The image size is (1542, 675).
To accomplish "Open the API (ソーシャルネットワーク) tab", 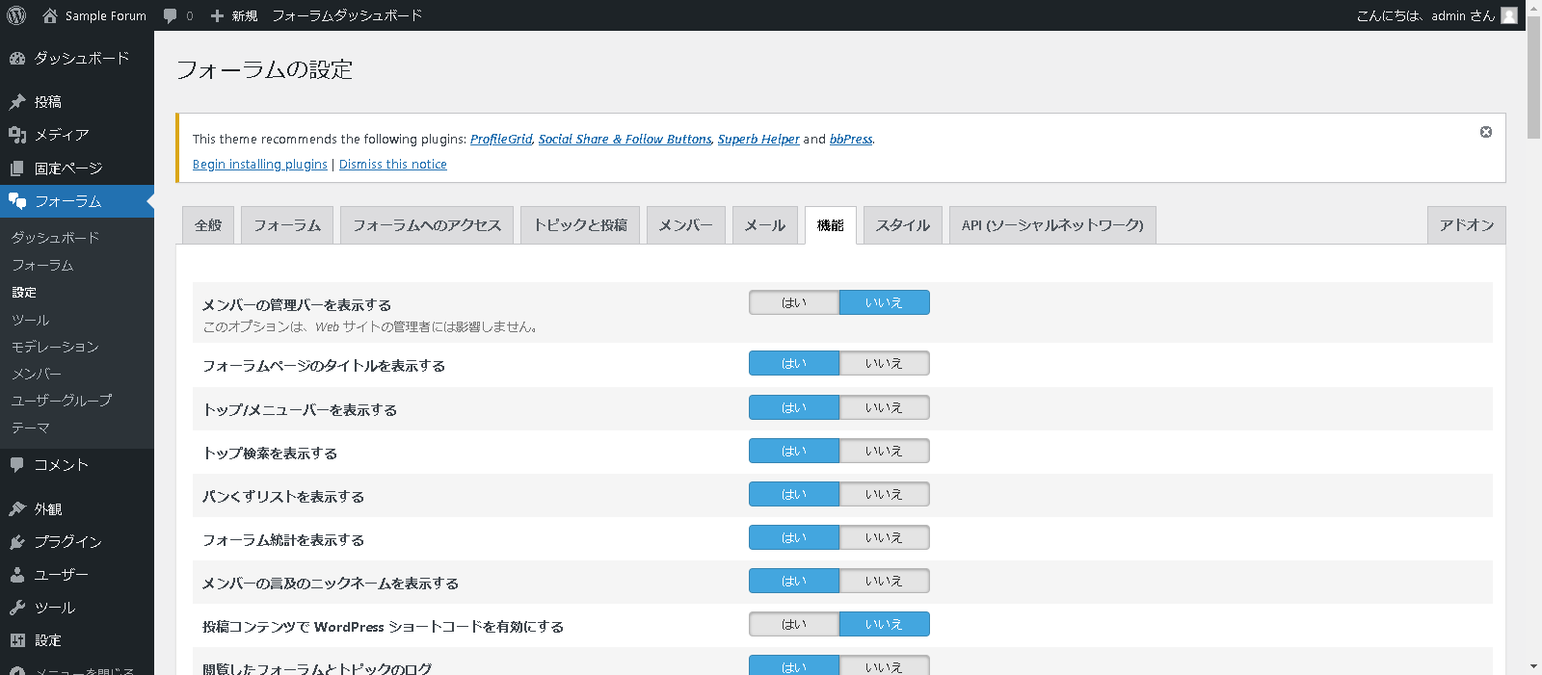I will coord(1052,225).
